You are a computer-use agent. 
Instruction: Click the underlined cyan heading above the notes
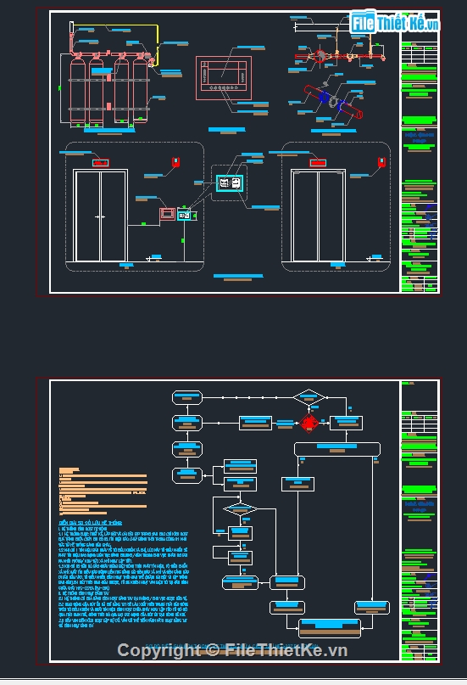pyautogui.click(x=90, y=523)
